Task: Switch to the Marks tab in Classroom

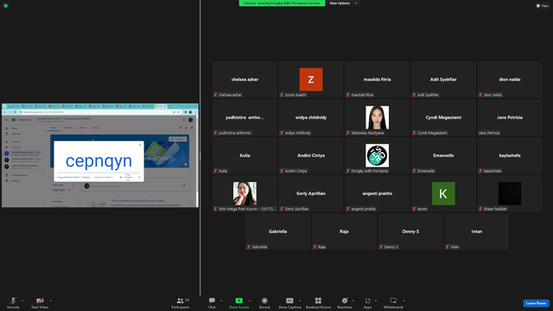Action: pyautogui.click(x=95, y=128)
